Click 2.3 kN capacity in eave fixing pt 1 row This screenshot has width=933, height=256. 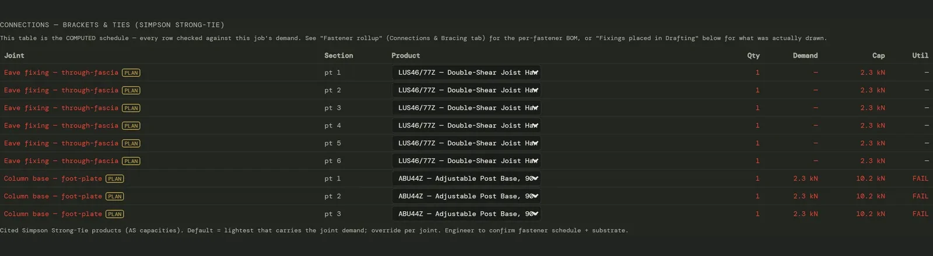coord(872,73)
